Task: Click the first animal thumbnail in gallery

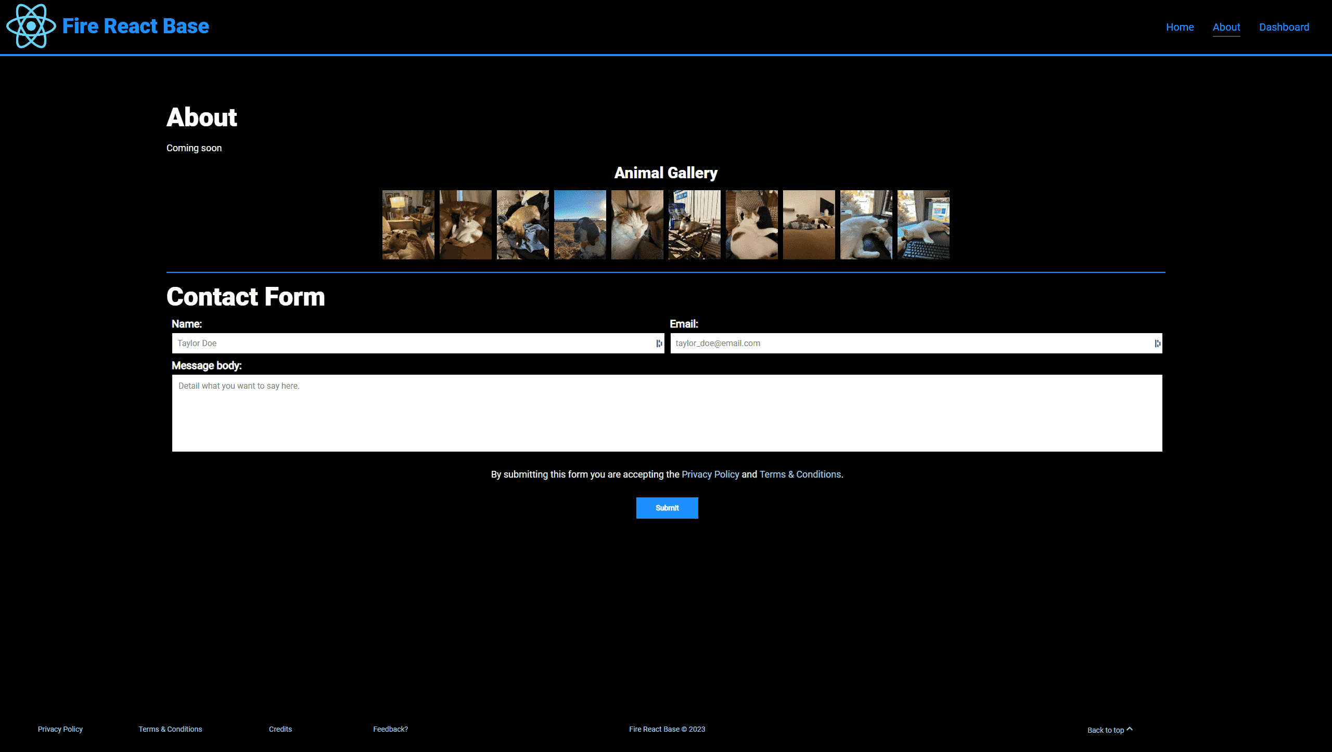Action: (408, 225)
